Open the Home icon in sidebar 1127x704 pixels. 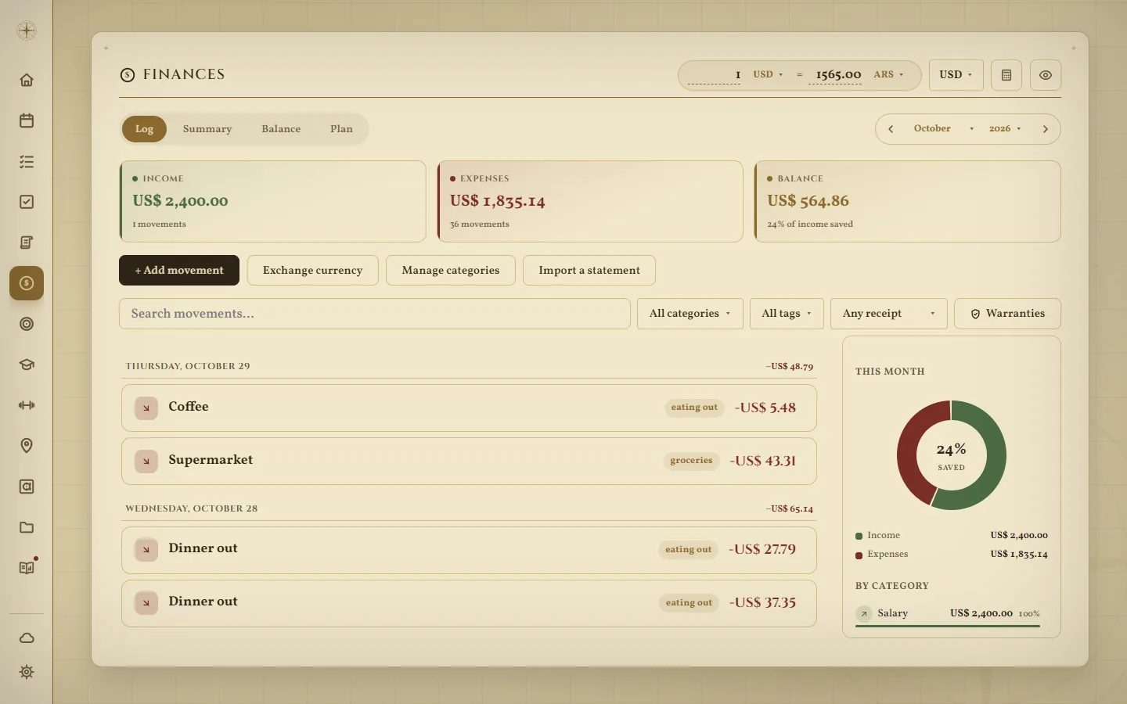point(27,80)
